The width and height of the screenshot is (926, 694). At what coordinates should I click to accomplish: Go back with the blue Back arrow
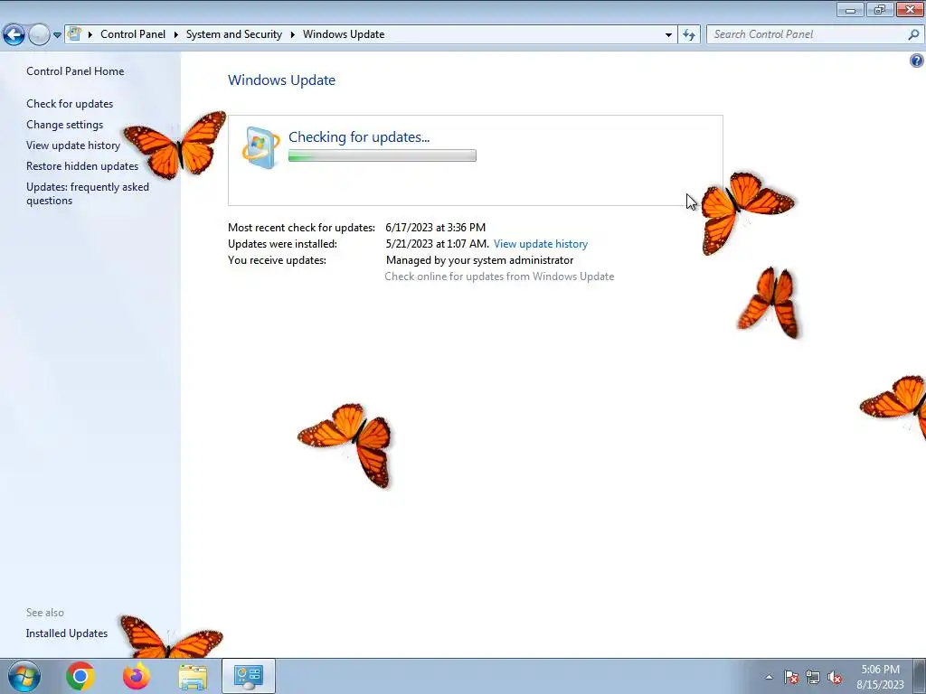pos(14,35)
